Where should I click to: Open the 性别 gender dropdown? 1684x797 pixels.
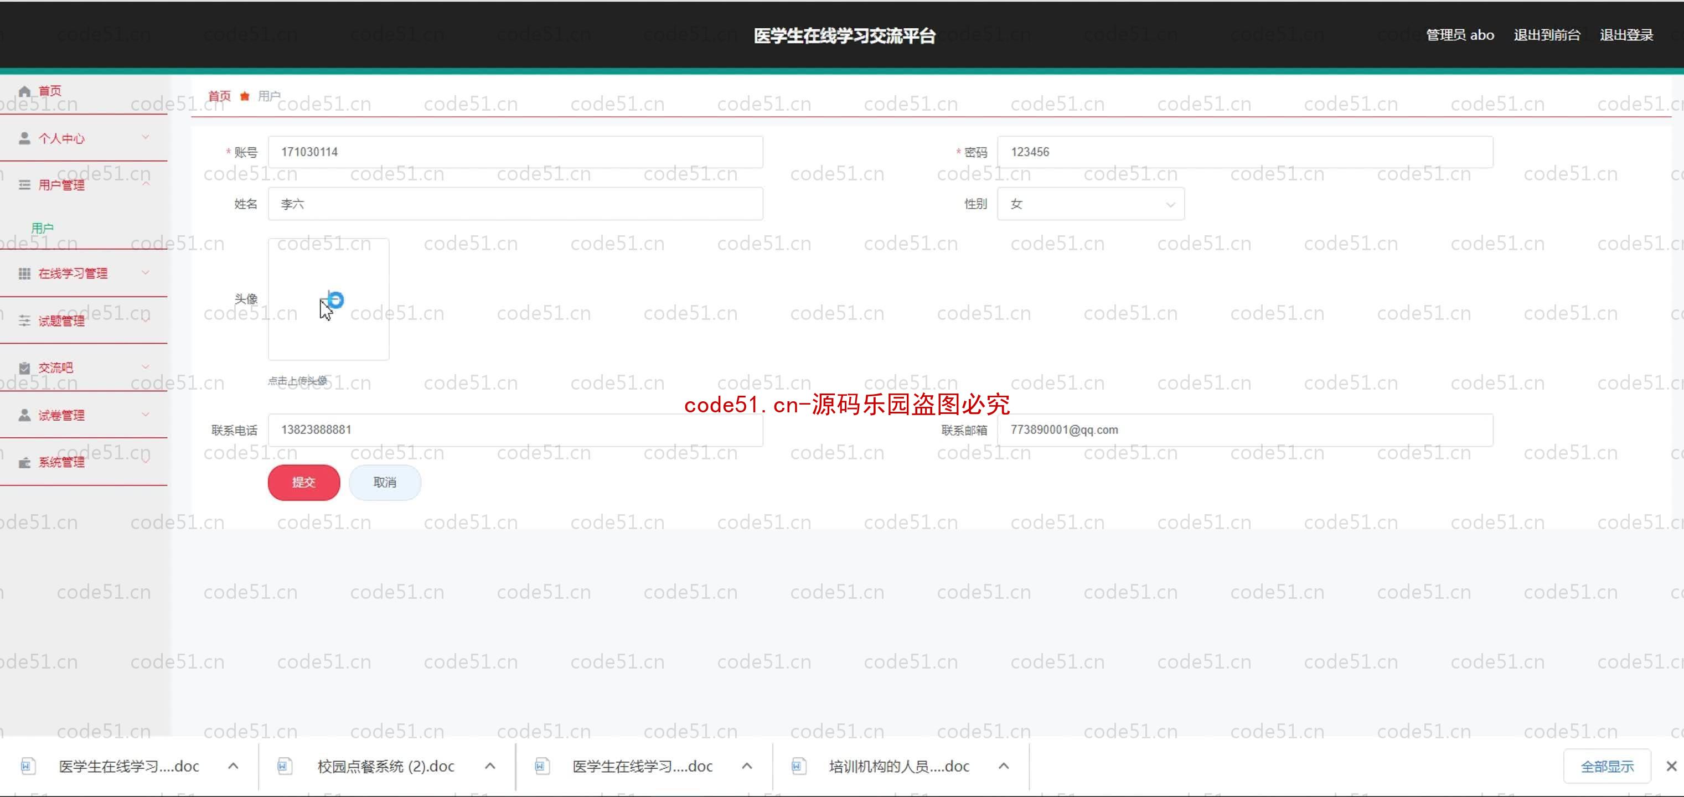[x=1091, y=204]
